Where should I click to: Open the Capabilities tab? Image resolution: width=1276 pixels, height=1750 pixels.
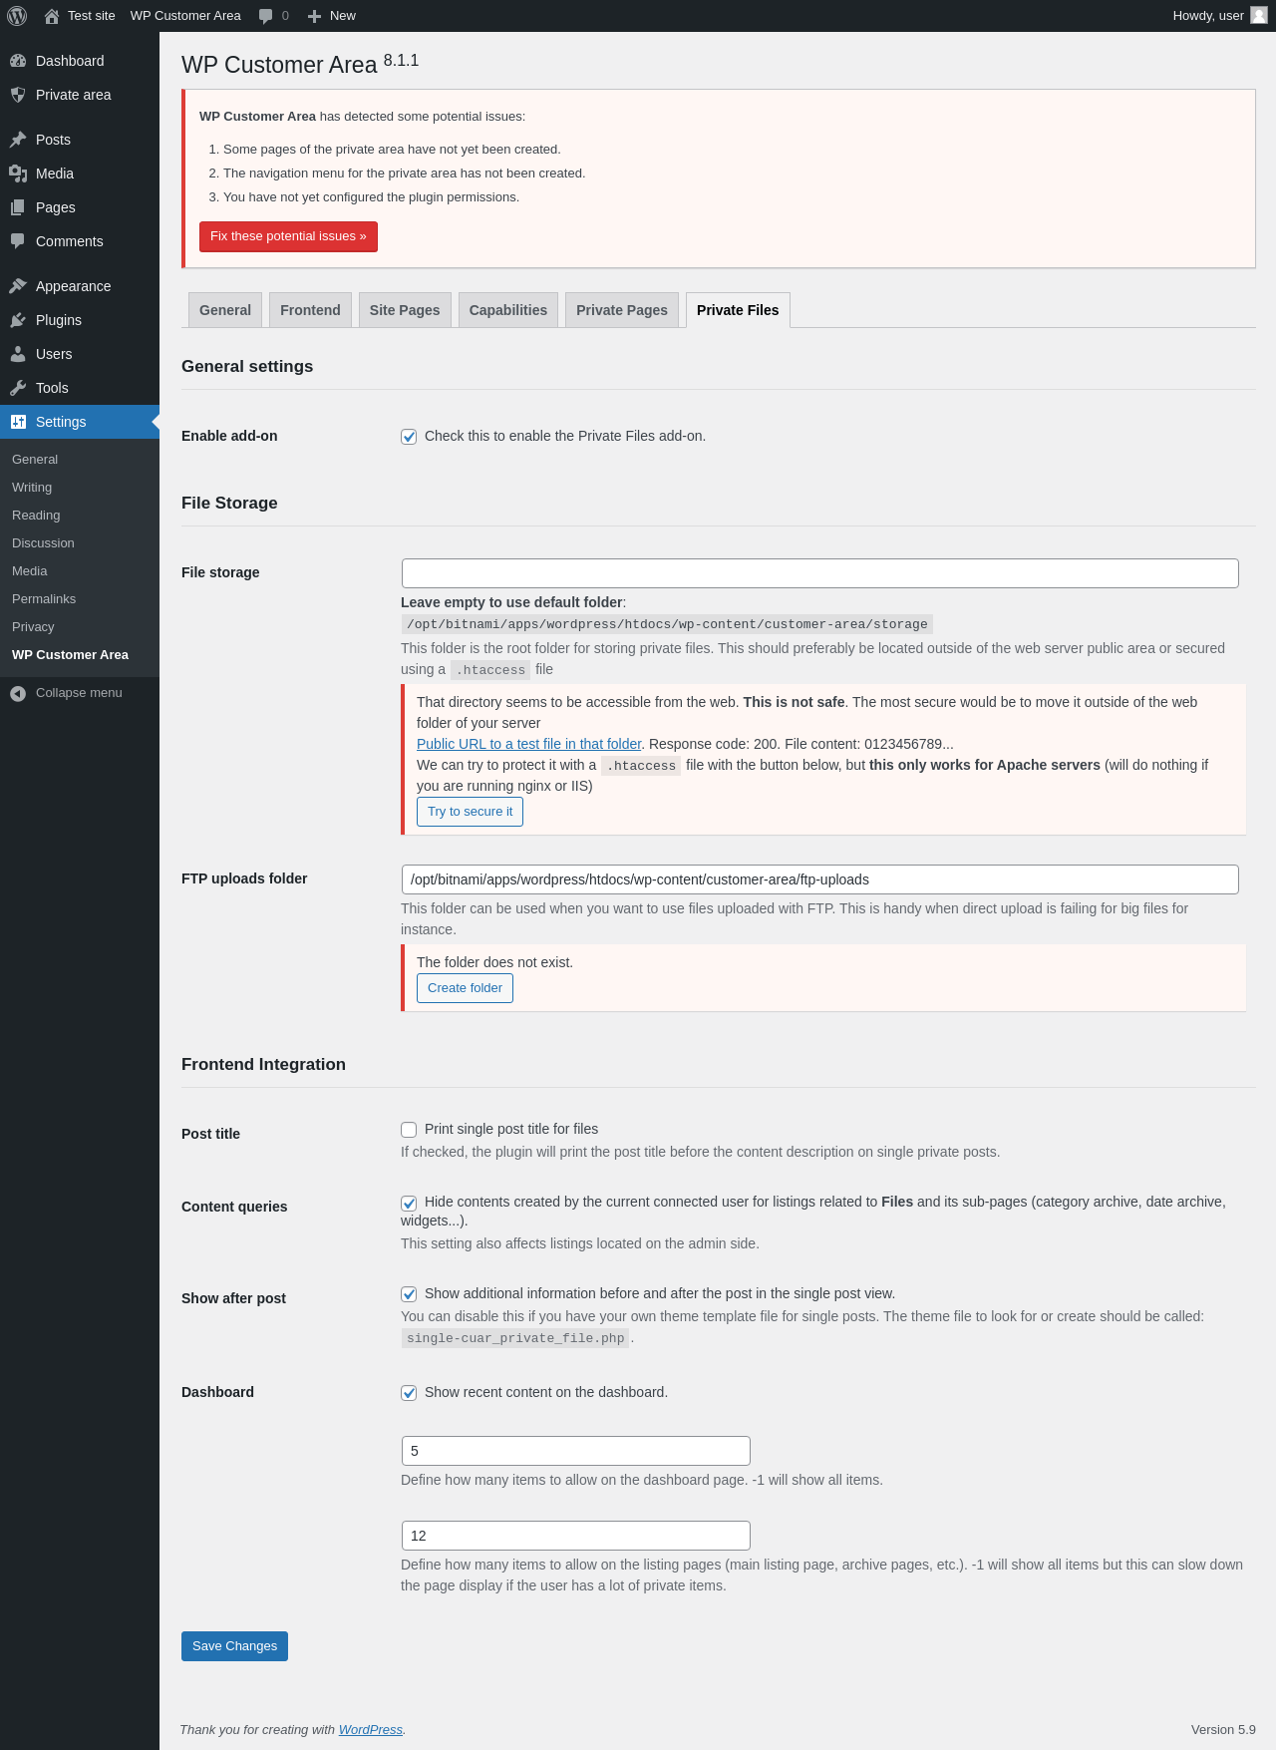[508, 310]
